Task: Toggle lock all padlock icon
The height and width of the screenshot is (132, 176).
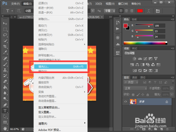Action: 147,95
